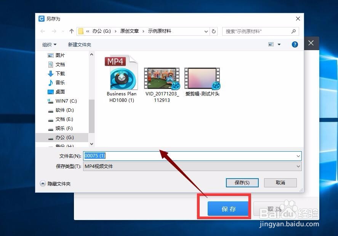The image size is (338, 236).
Task: Click the search magnifier icon
Action: pos(293,32)
